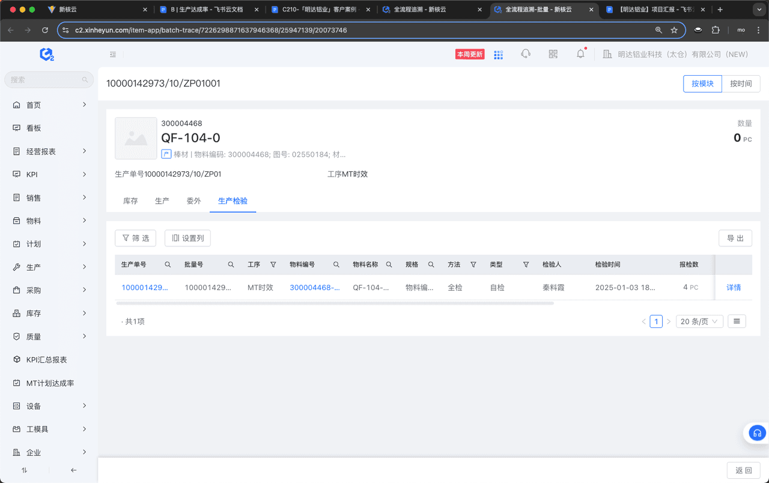This screenshot has width=769, height=483.
Task: Open the Chrome extensions puzzle icon
Action: click(715, 30)
